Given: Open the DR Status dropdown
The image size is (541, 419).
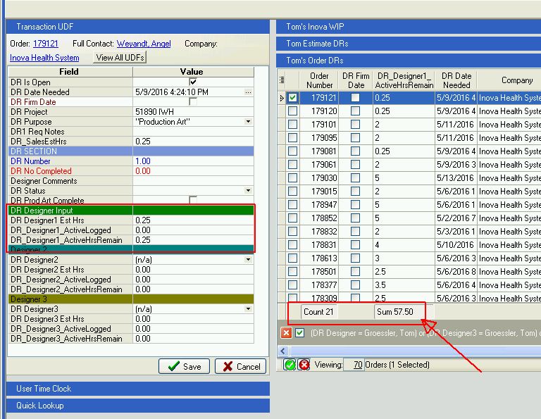Looking at the screenshot, I should click(248, 190).
